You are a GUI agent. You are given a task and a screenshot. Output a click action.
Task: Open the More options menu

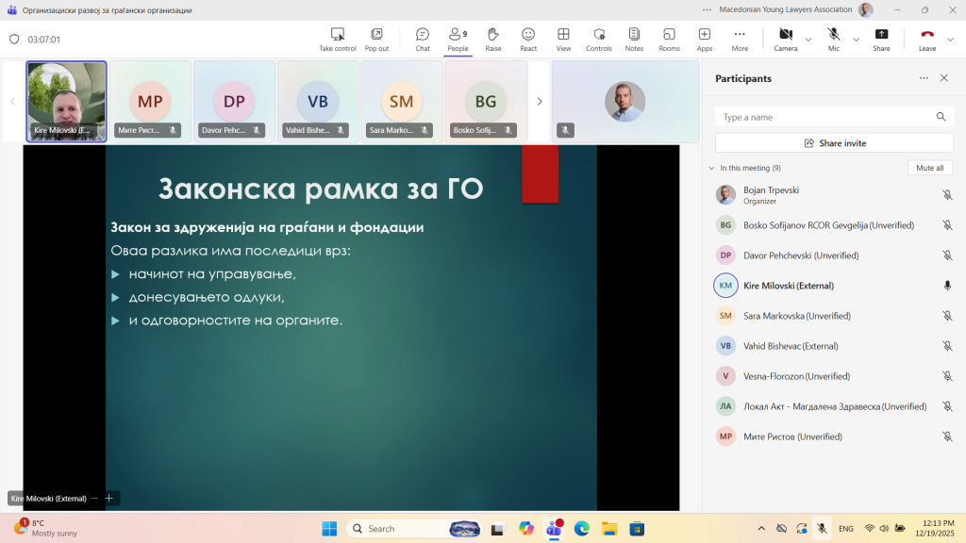point(739,36)
